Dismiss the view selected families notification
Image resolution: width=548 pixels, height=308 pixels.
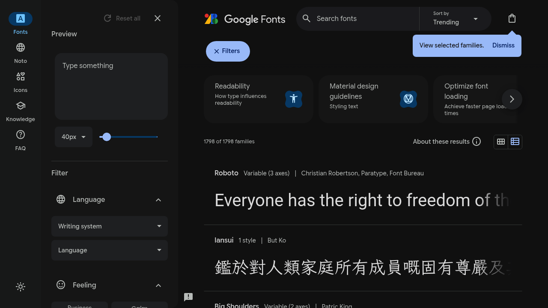pos(503,45)
